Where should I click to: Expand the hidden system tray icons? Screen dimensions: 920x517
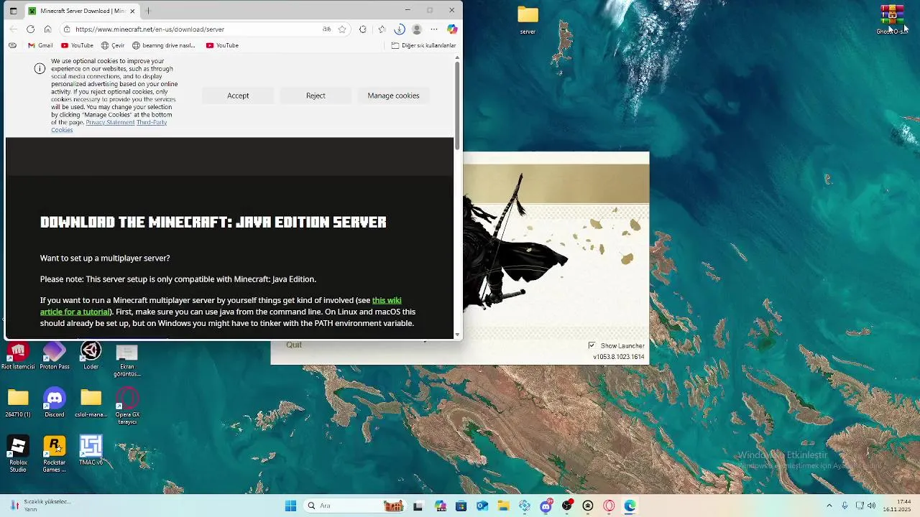829,506
